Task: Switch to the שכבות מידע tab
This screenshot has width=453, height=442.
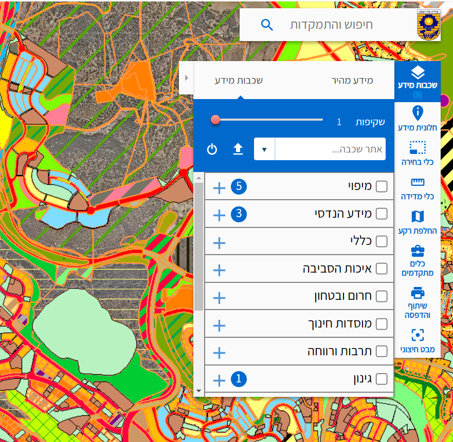Action: coord(239,80)
